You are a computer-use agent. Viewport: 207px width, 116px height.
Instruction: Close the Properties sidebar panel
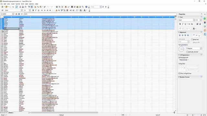pos(202,14)
